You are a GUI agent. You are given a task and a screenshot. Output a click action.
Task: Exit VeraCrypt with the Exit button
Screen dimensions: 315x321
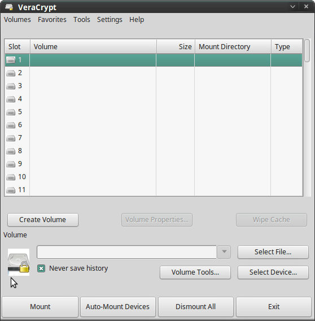click(274, 307)
